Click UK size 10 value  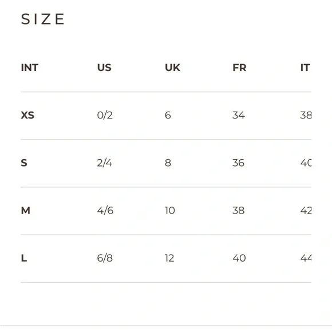170,211
